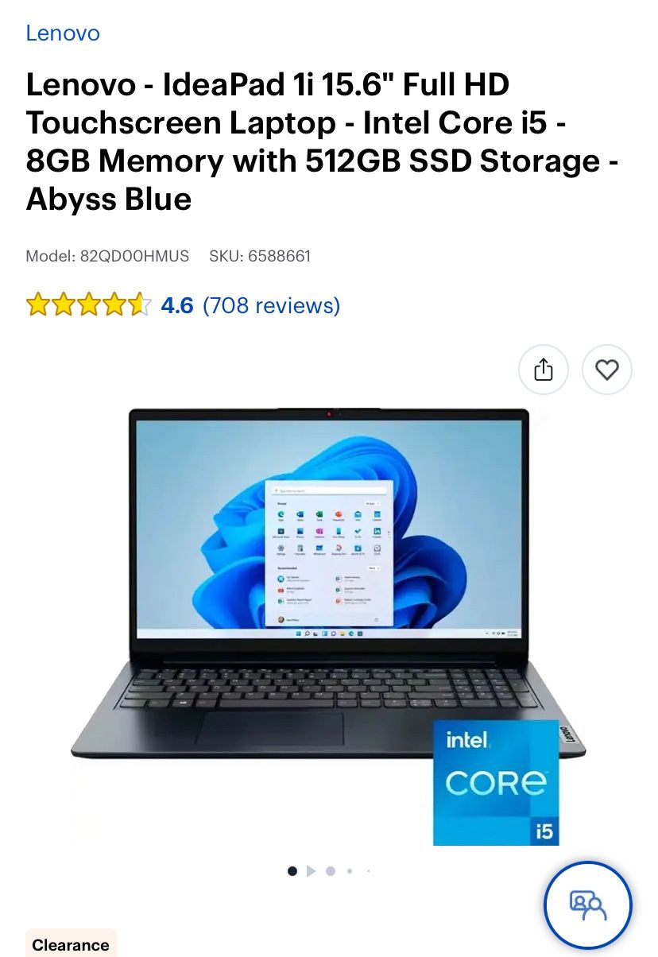Click the first gold rating star
The height and width of the screenshot is (957, 658).
[x=38, y=305]
